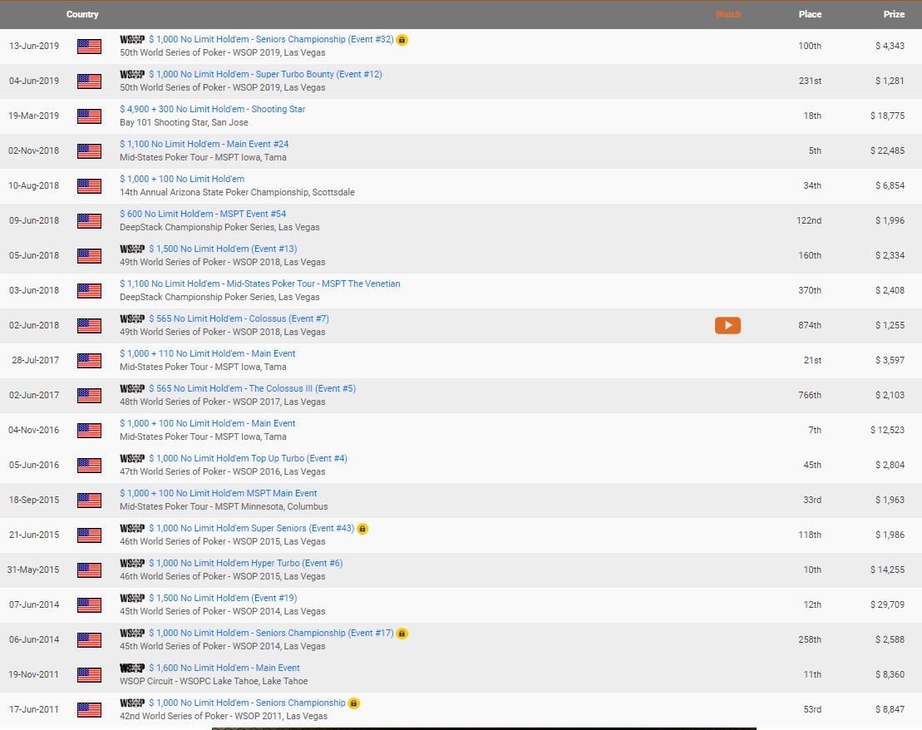Click WSOP logo in Top Up Turbo row

pyautogui.click(x=132, y=458)
